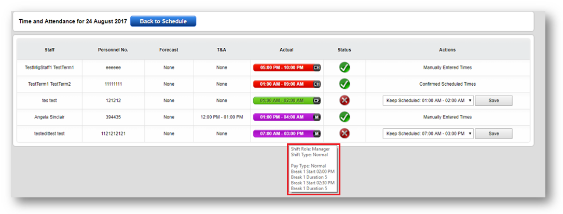Click CF badge on green 01:00 AM shift
The width and height of the screenshot is (563, 214).
317,101
